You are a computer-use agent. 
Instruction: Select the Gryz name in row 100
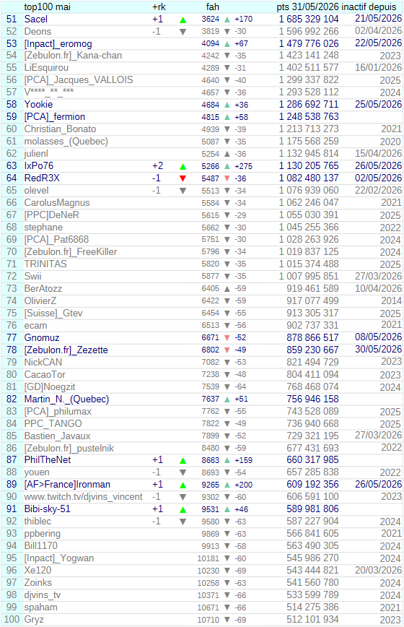(x=34, y=620)
